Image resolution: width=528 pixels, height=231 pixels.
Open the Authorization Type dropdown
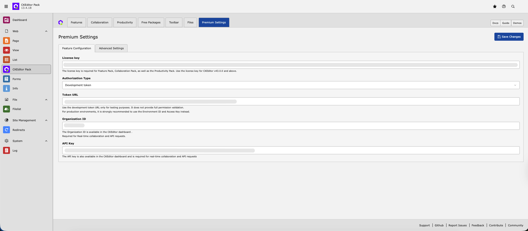click(x=291, y=85)
